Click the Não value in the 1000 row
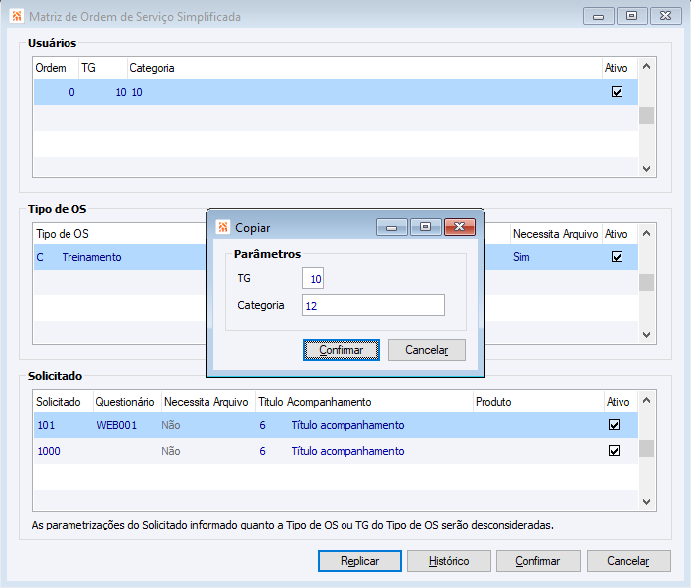Image resolution: width=691 pixels, height=588 pixels. pos(171,451)
